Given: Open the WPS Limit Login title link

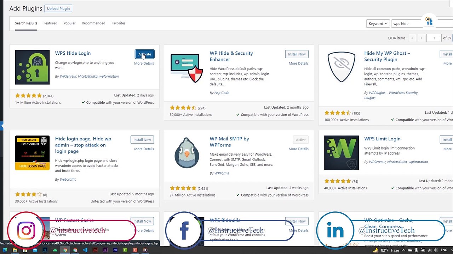Looking at the screenshot, I should [x=382, y=139].
